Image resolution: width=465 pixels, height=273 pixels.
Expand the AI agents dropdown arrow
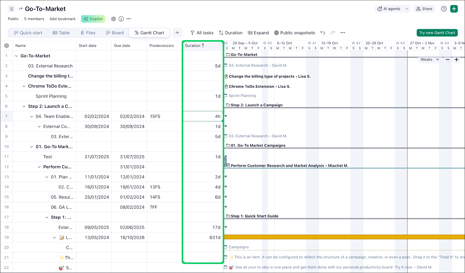click(x=407, y=9)
